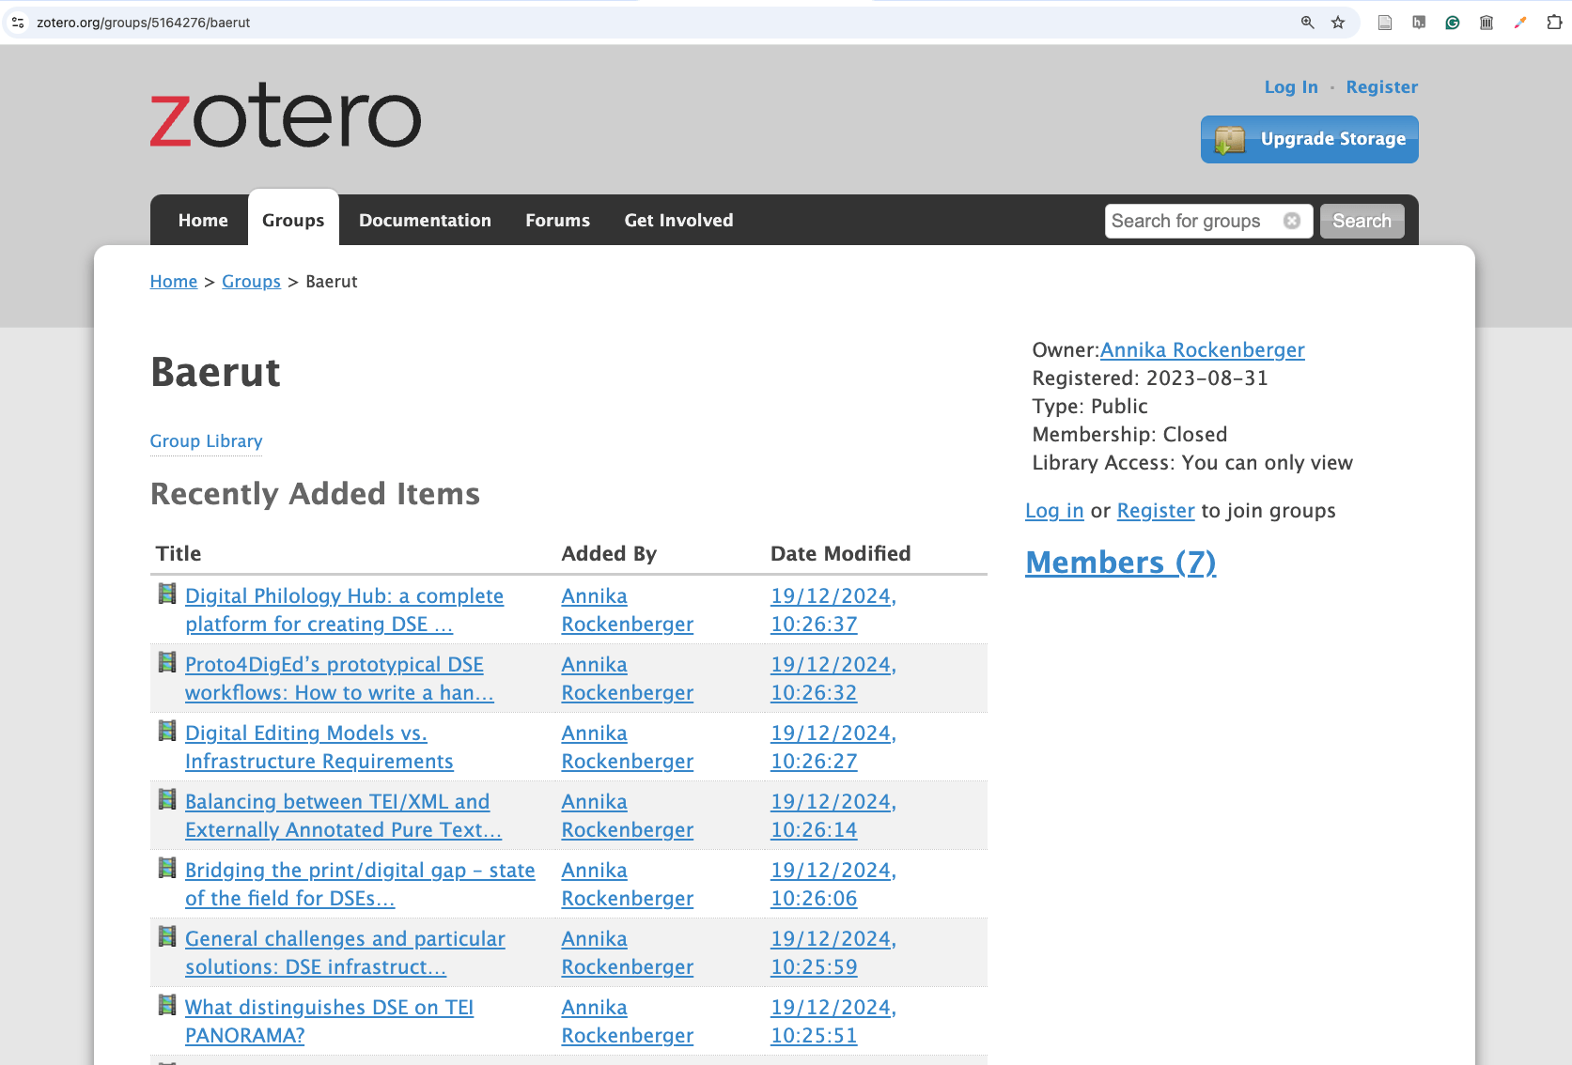Open the Group Library link
The width and height of the screenshot is (1572, 1065).
coord(206,440)
